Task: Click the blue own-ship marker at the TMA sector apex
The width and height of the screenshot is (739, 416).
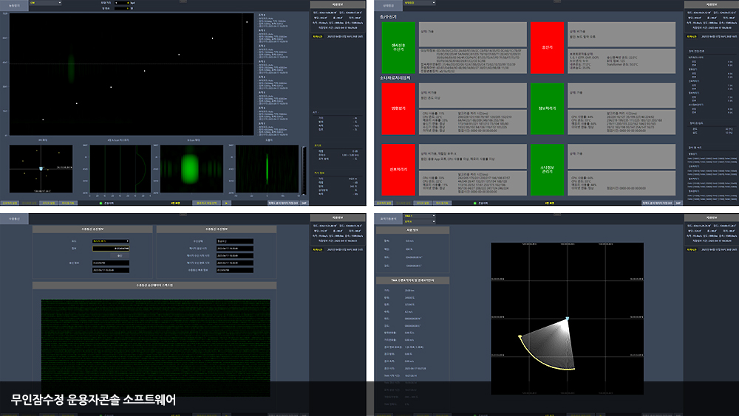Action: 567,319
